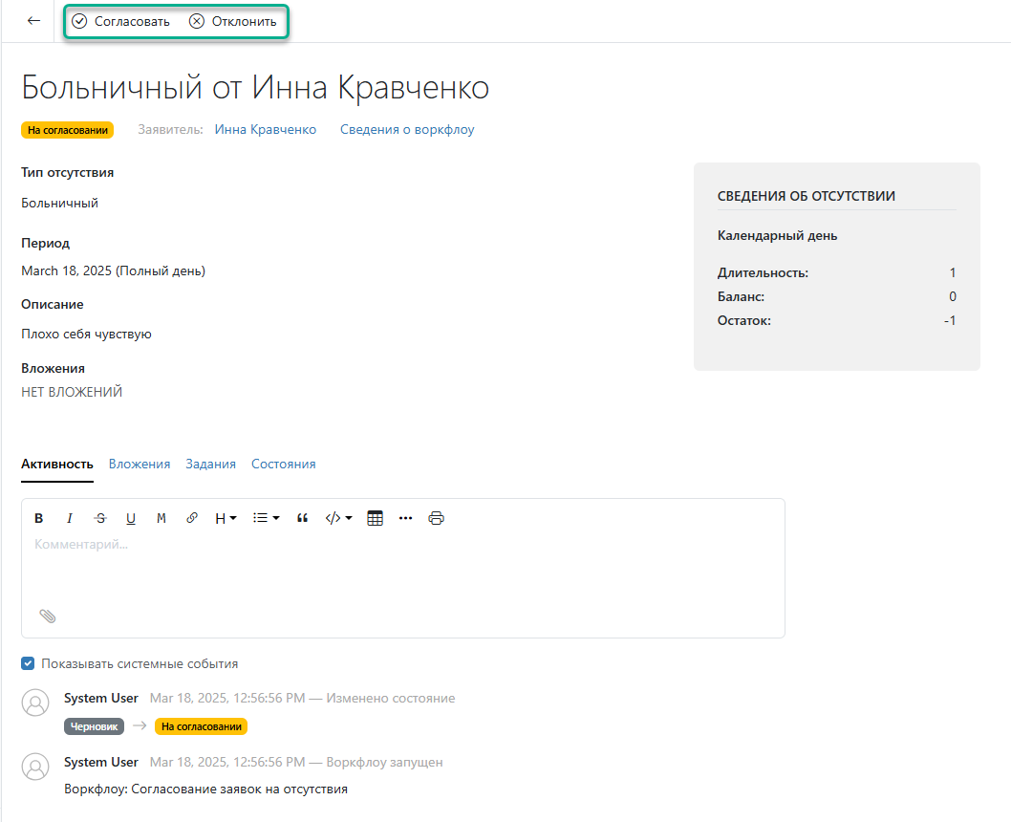
Task: Open more options ellipsis in editor toolbar
Action: point(405,518)
